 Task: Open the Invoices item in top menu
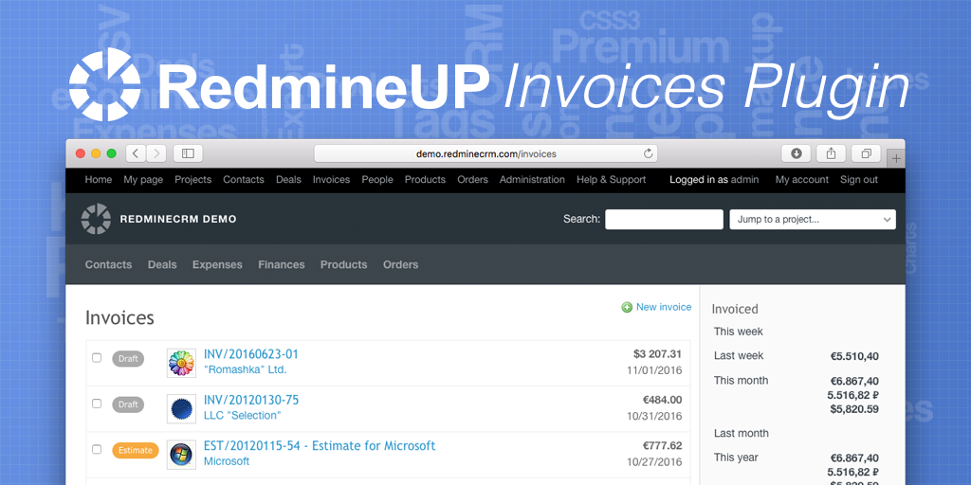coord(331,180)
